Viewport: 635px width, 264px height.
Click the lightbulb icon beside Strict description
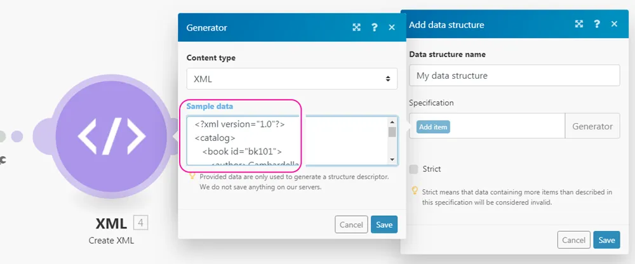pyautogui.click(x=415, y=190)
